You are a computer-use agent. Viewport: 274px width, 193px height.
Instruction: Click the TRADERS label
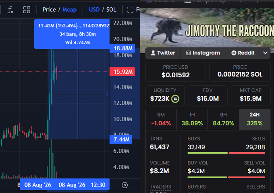tap(160, 187)
